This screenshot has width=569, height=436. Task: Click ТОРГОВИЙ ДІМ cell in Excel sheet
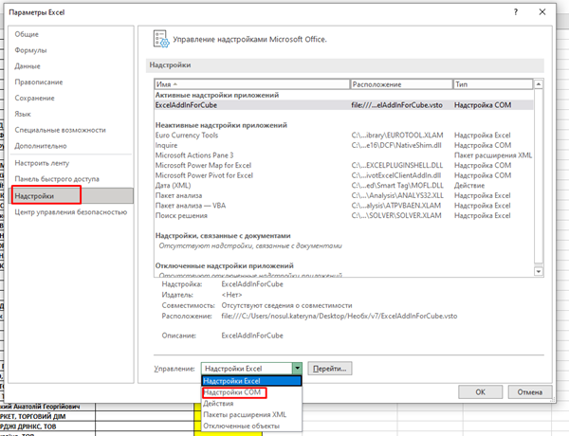pyautogui.click(x=47, y=416)
